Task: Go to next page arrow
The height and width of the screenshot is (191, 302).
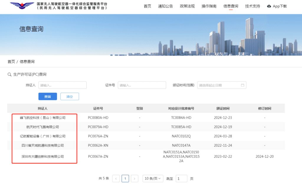Action: (134, 179)
